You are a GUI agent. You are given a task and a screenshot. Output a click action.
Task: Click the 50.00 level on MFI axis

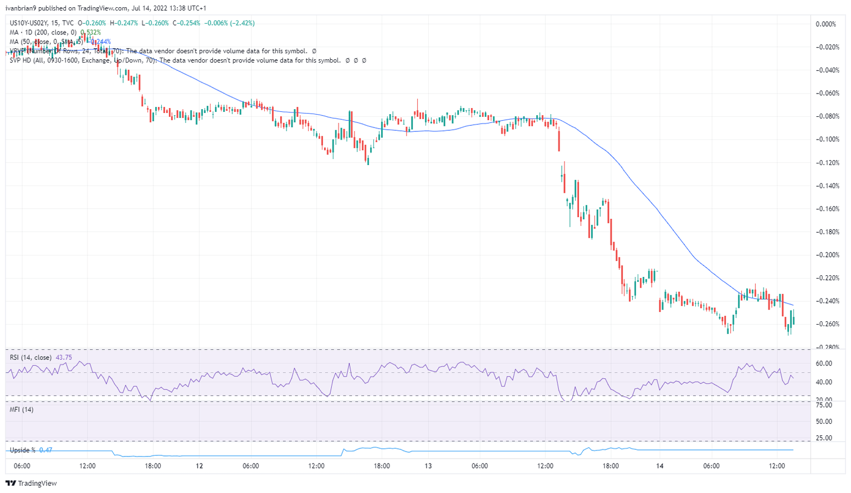click(824, 422)
